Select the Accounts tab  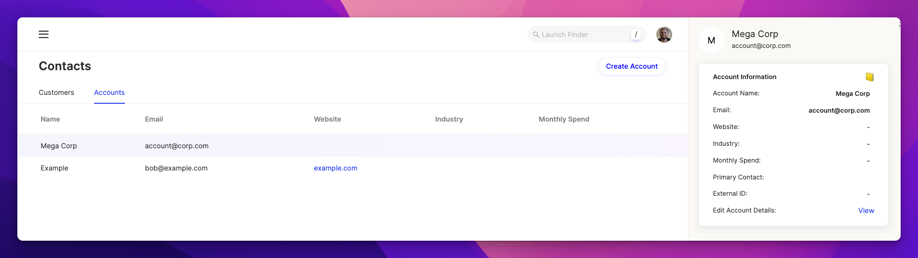click(110, 92)
